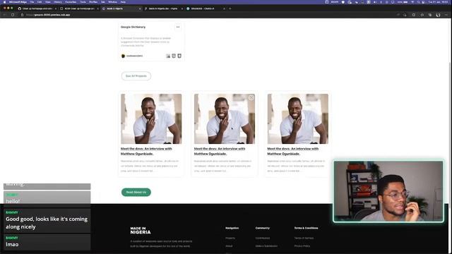Image resolution: width=452 pixels, height=254 pixels.
Task: Switch to the GitHub 'Clean up homepage' tab
Action: (x=37, y=8)
